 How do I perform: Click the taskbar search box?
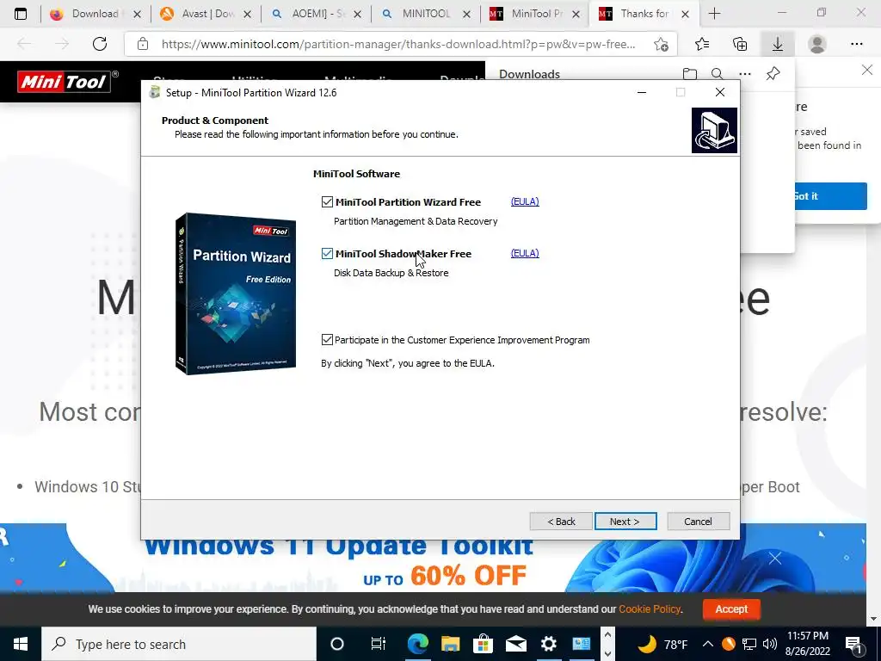[179, 644]
